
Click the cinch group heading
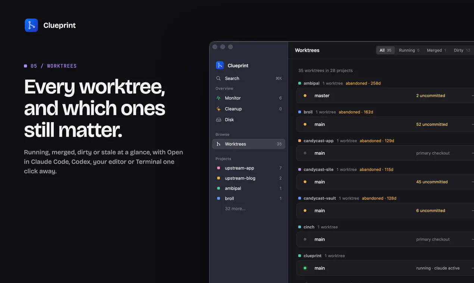click(x=309, y=227)
